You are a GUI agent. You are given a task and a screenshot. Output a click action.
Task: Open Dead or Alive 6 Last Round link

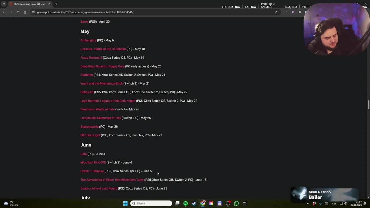point(99,188)
